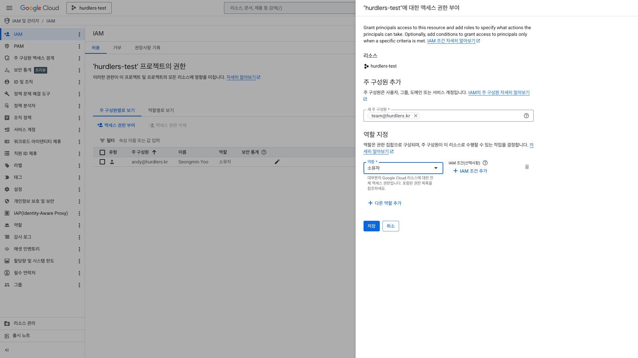
Task: Click the ID 및 조직 person icon
Action: tap(7, 82)
